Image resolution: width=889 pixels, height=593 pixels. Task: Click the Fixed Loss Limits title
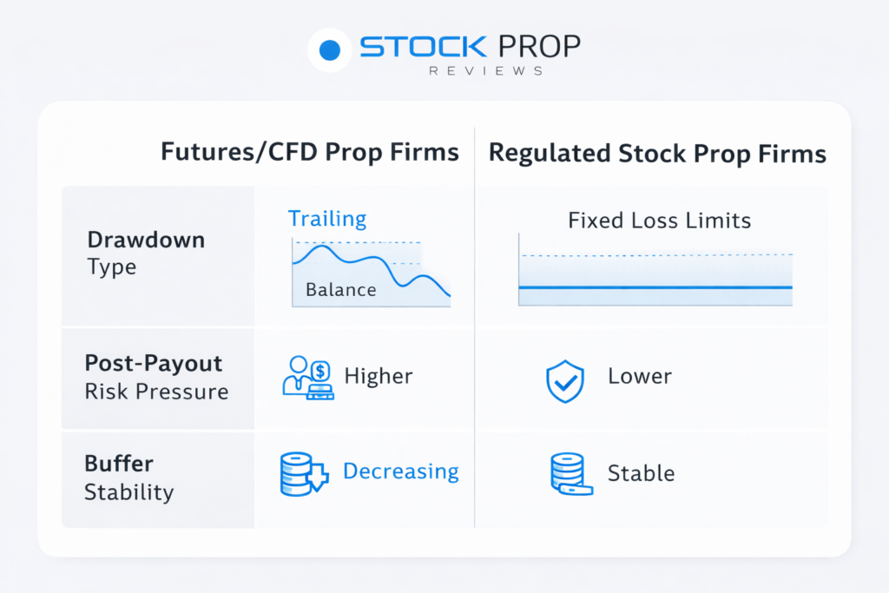[659, 221]
